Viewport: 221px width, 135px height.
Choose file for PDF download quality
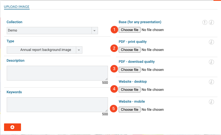129,70
